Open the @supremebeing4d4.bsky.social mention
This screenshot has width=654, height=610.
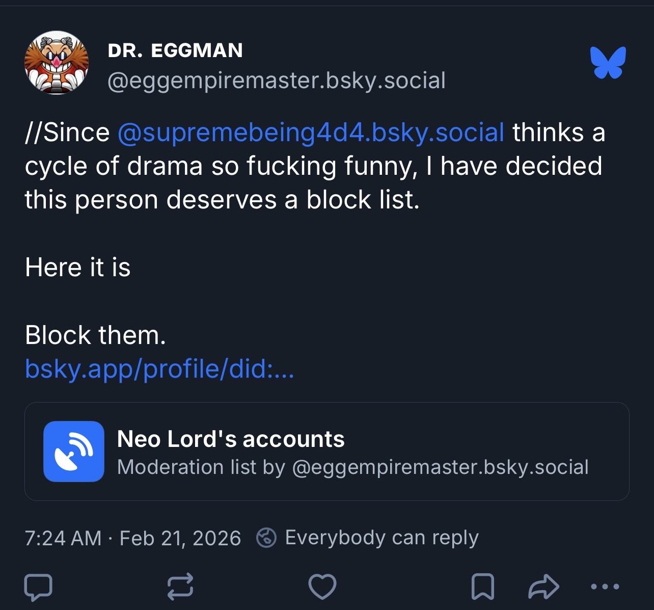point(311,132)
